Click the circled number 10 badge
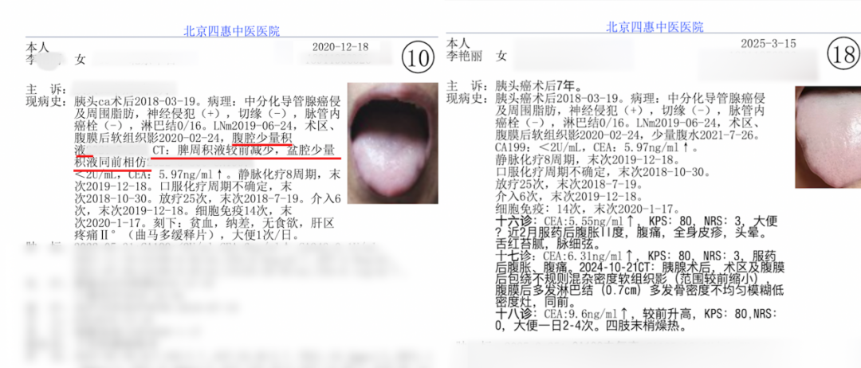 (417, 57)
